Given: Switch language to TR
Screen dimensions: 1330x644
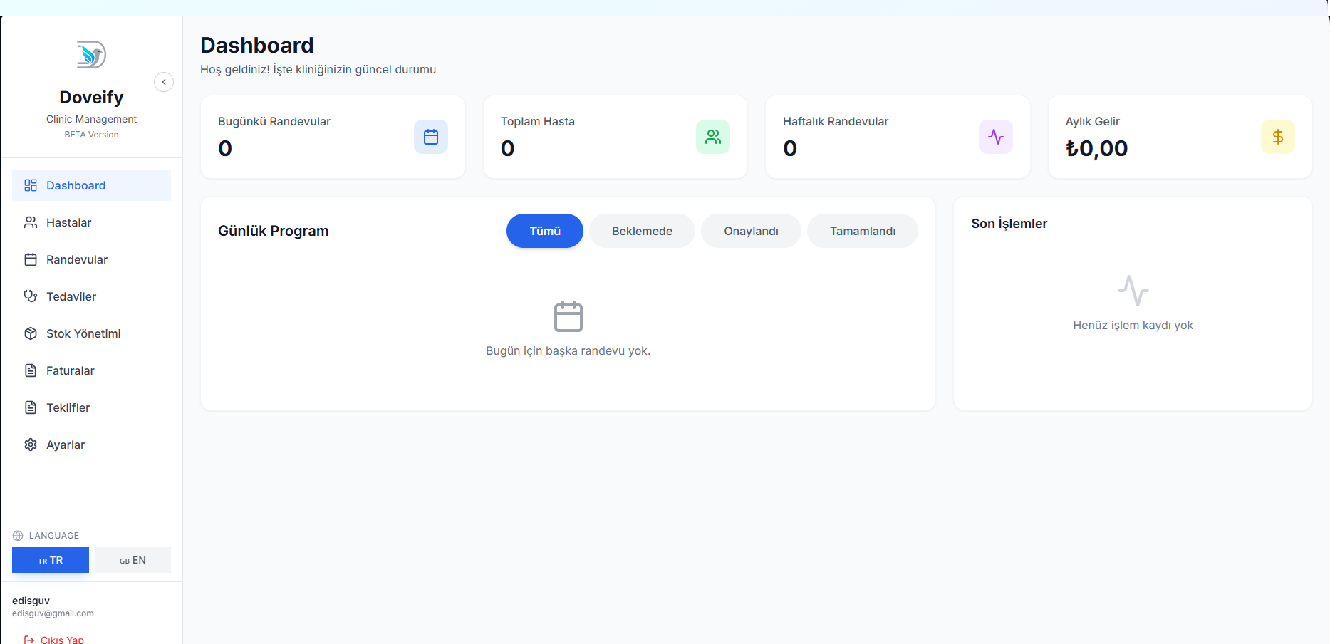Looking at the screenshot, I should (50, 560).
